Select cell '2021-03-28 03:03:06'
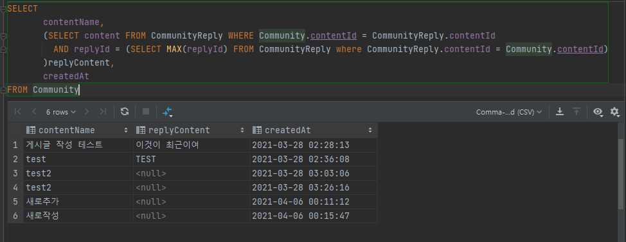Image resolution: width=626 pixels, height=242 pixels. pyautogui.click(x=314, y=173)
